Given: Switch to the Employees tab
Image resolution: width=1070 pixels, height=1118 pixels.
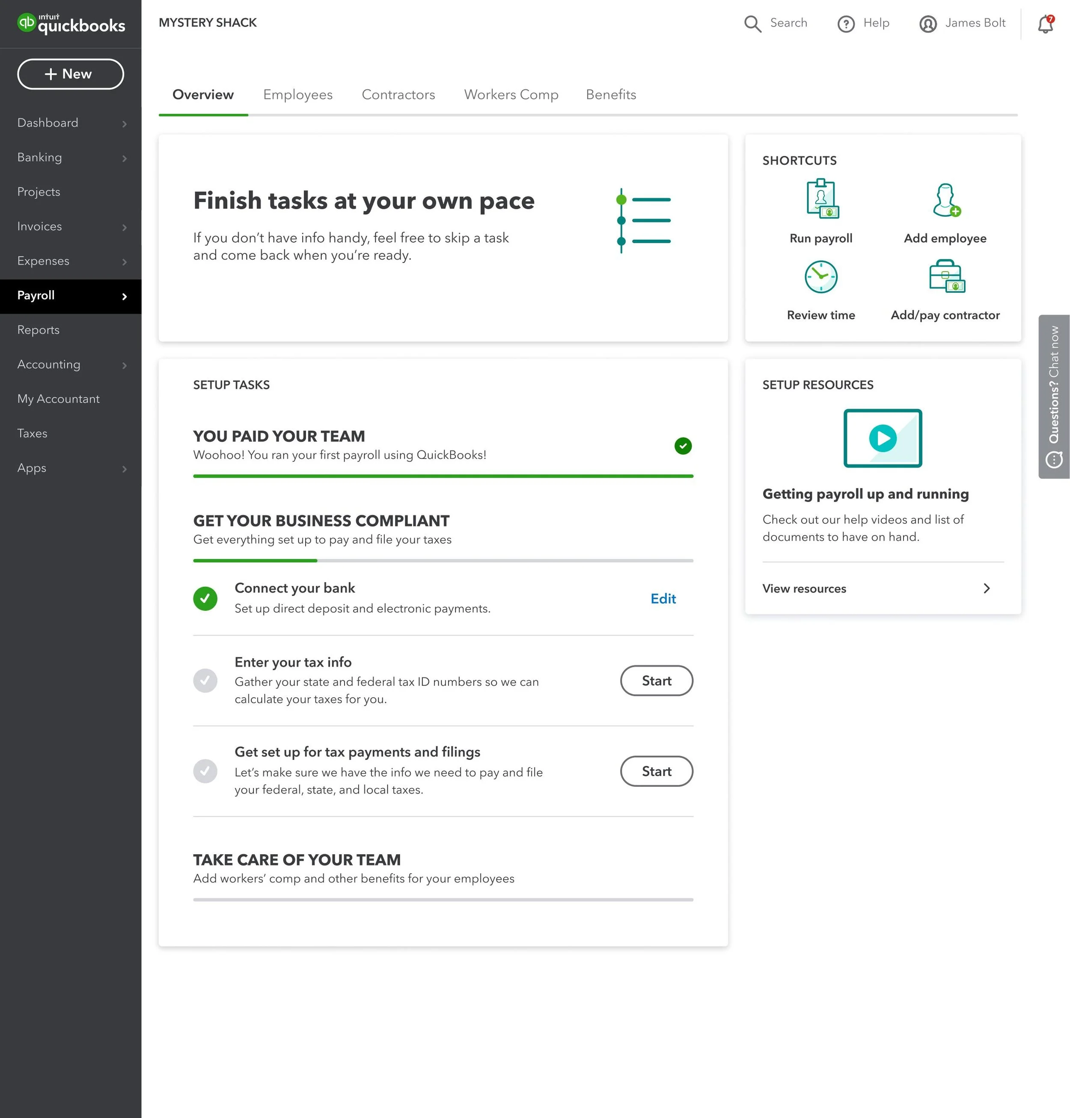Looking at the screenshot, I should (297, 95).
